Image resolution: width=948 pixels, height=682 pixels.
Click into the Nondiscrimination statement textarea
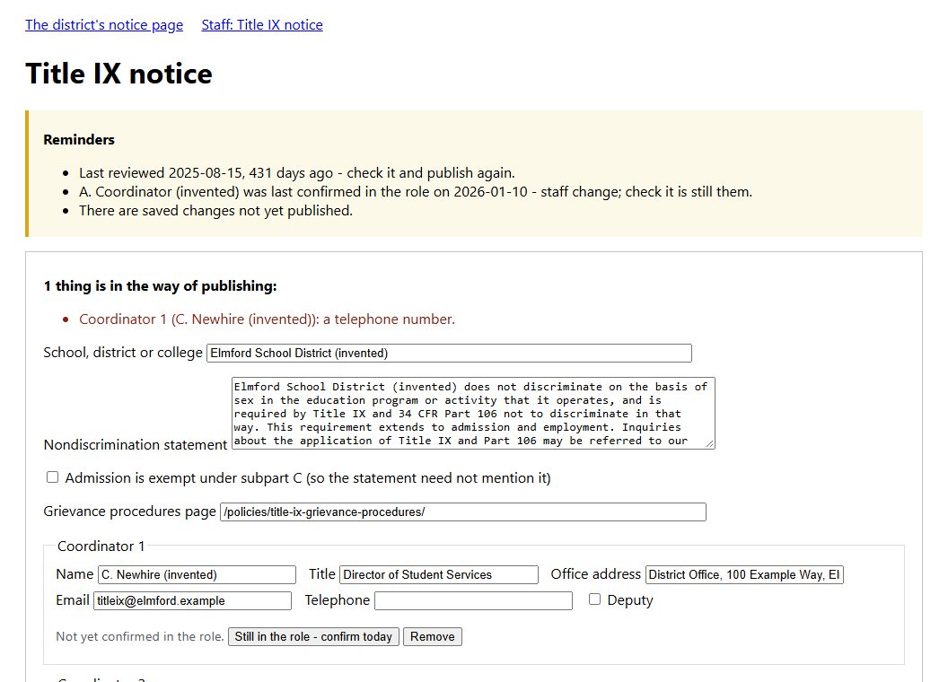click(x=473, y=414)
